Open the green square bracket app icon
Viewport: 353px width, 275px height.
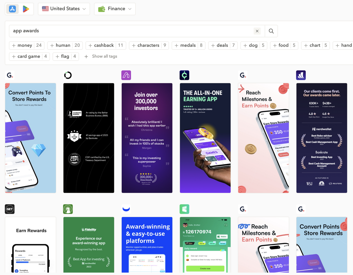(x=184, y=209)
